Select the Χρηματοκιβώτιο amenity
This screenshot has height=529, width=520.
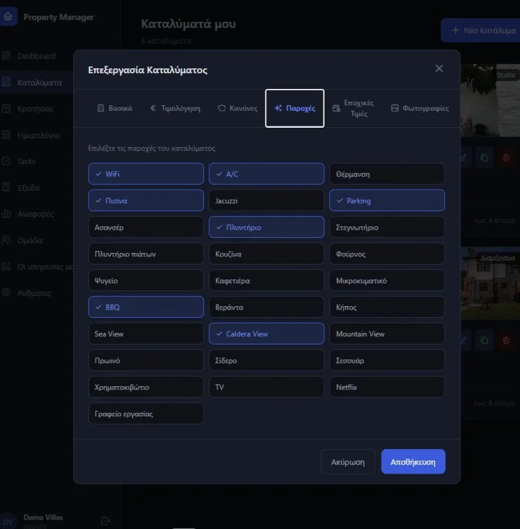(146, 387)
